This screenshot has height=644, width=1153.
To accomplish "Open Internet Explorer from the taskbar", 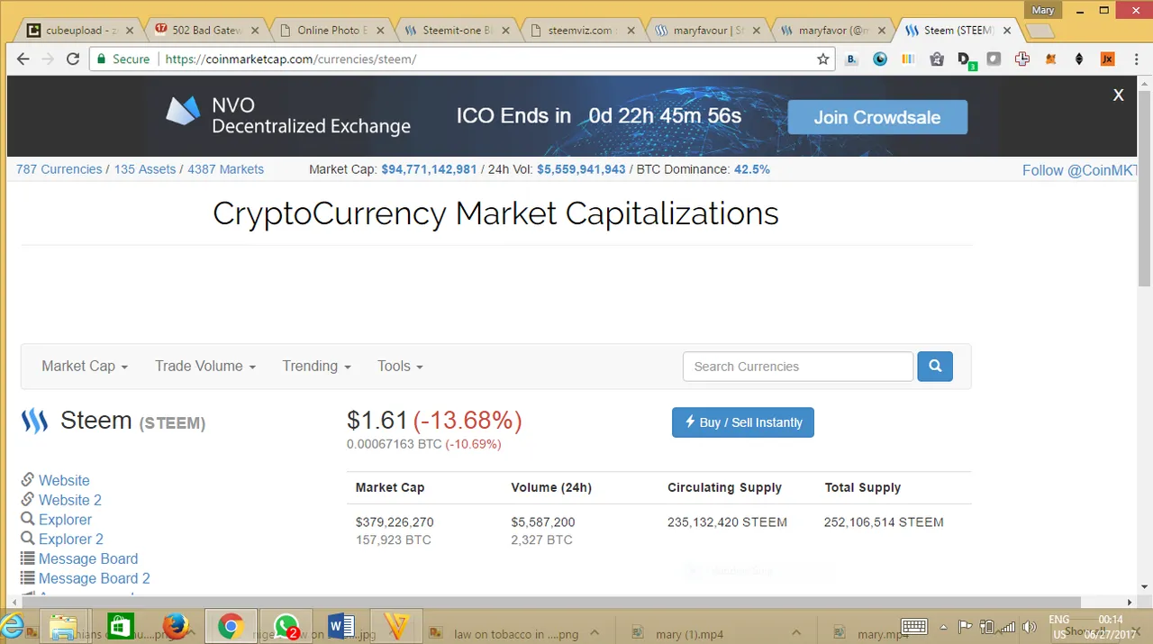I will tap(13, 625).
